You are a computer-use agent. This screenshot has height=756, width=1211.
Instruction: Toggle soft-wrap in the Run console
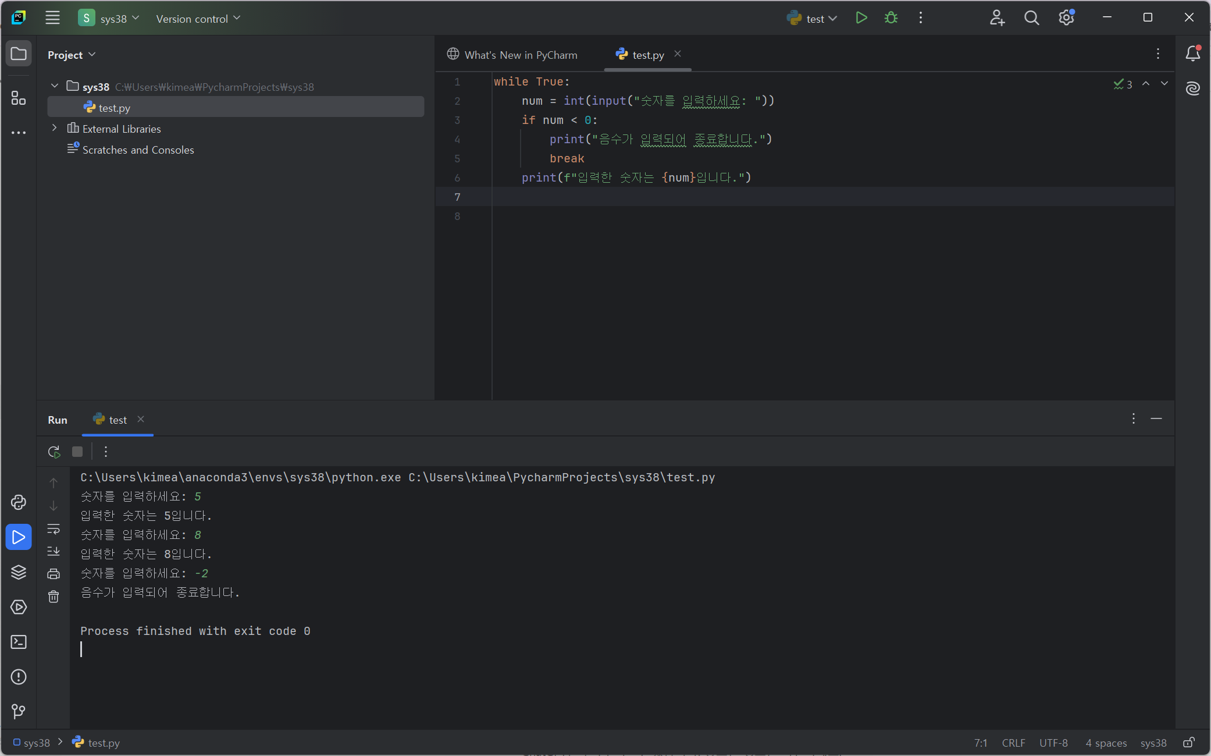pyautogui.click(x=54, y=529)
